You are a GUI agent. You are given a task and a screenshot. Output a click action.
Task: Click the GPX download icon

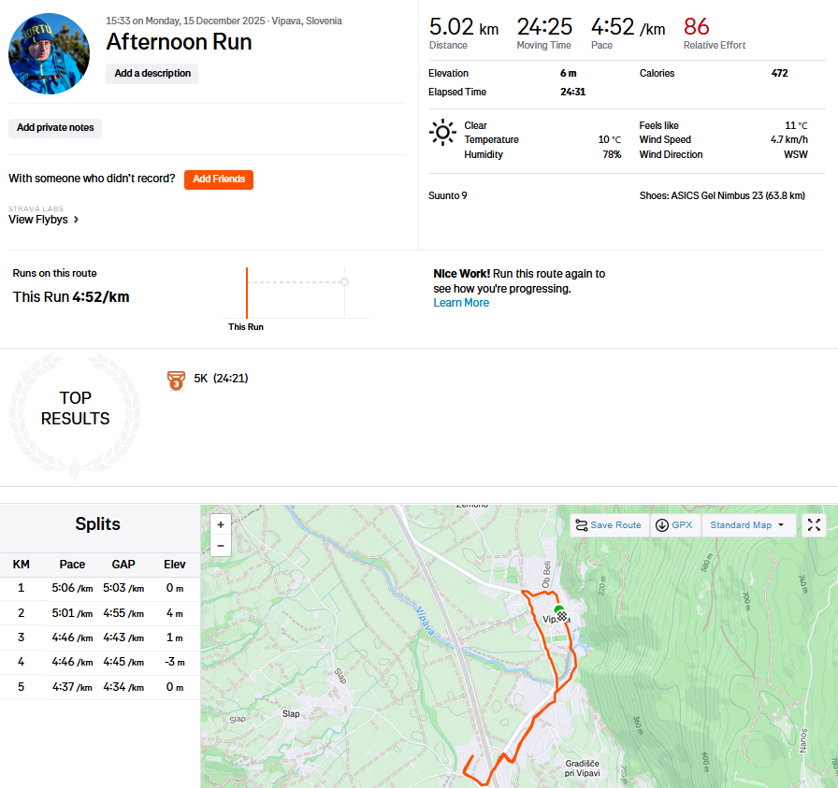(662, 525)
